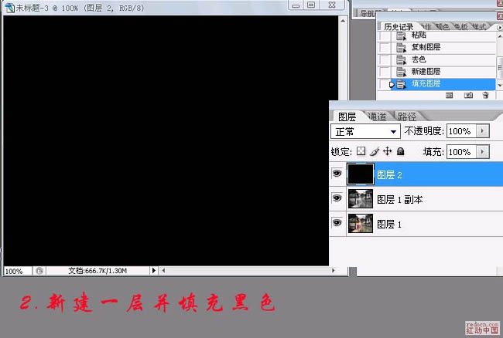Viewport: 503px width, 338px height.
Task: Create new document from current state icon
Action: [450, 95]
